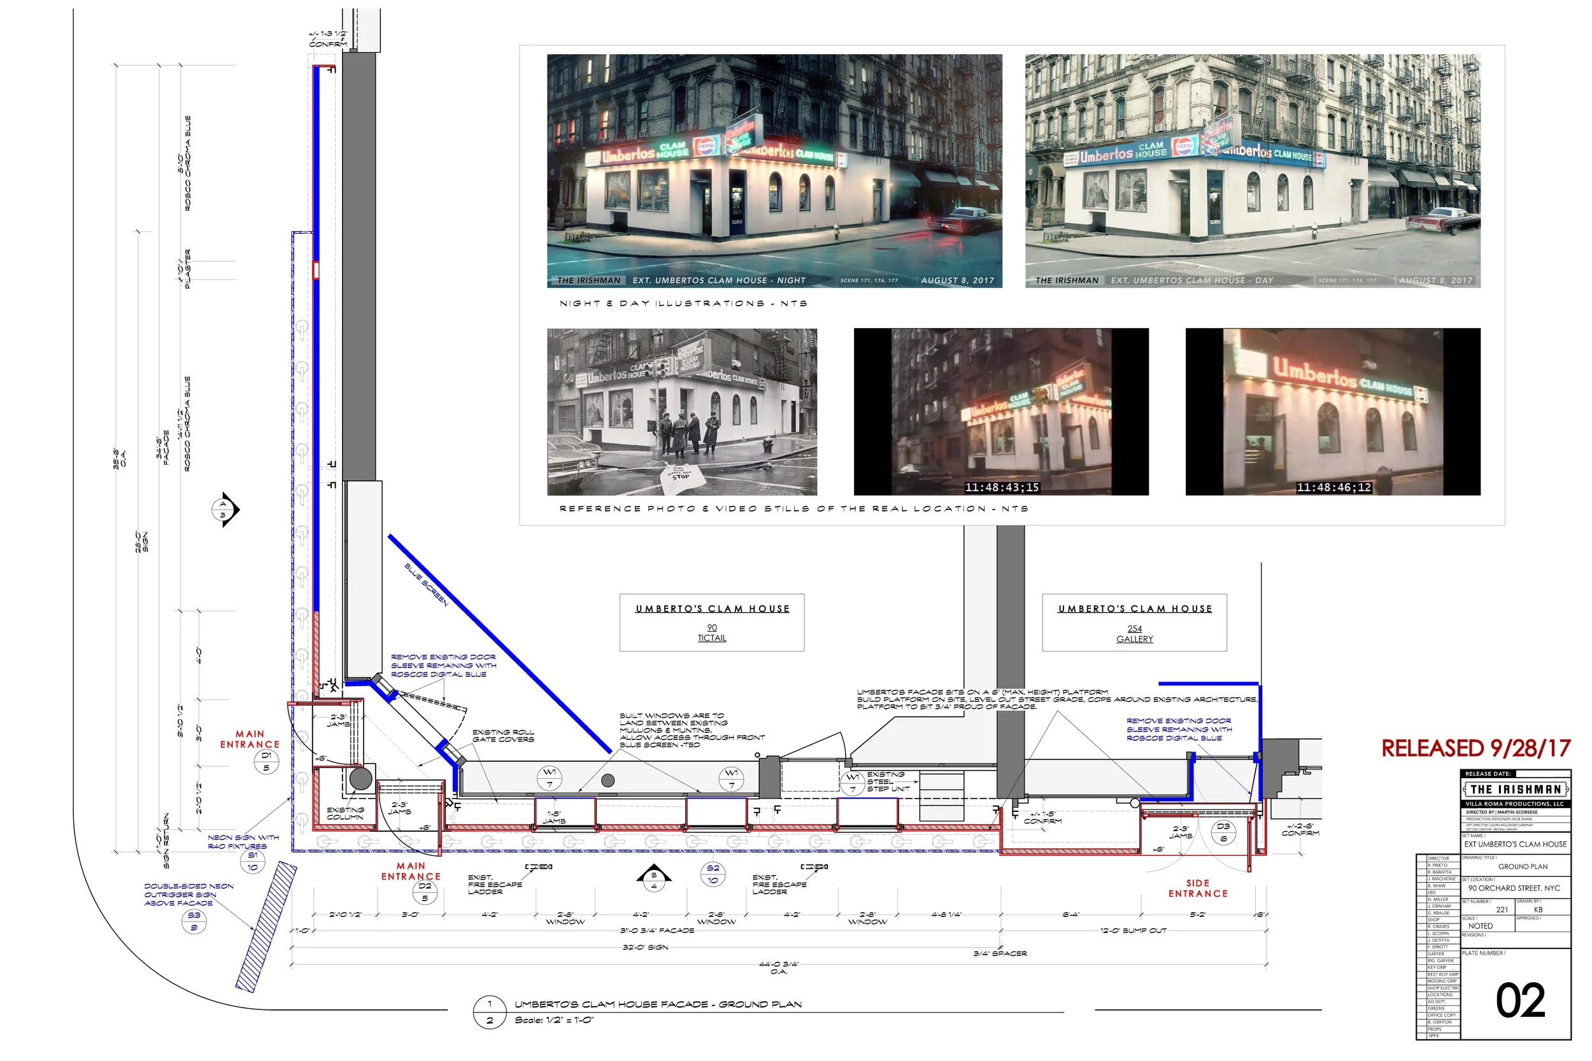Viewport: 1592px width, 1061px height.
Task: Select the black-and-white reference photo
Action: click(681, 411)
